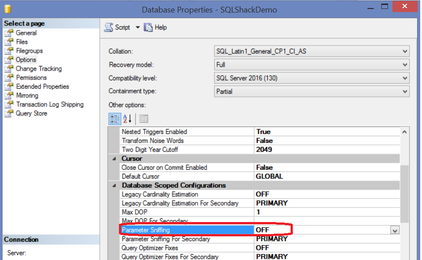
Task: Open the Extended Properties page
Action: point(42,86)
